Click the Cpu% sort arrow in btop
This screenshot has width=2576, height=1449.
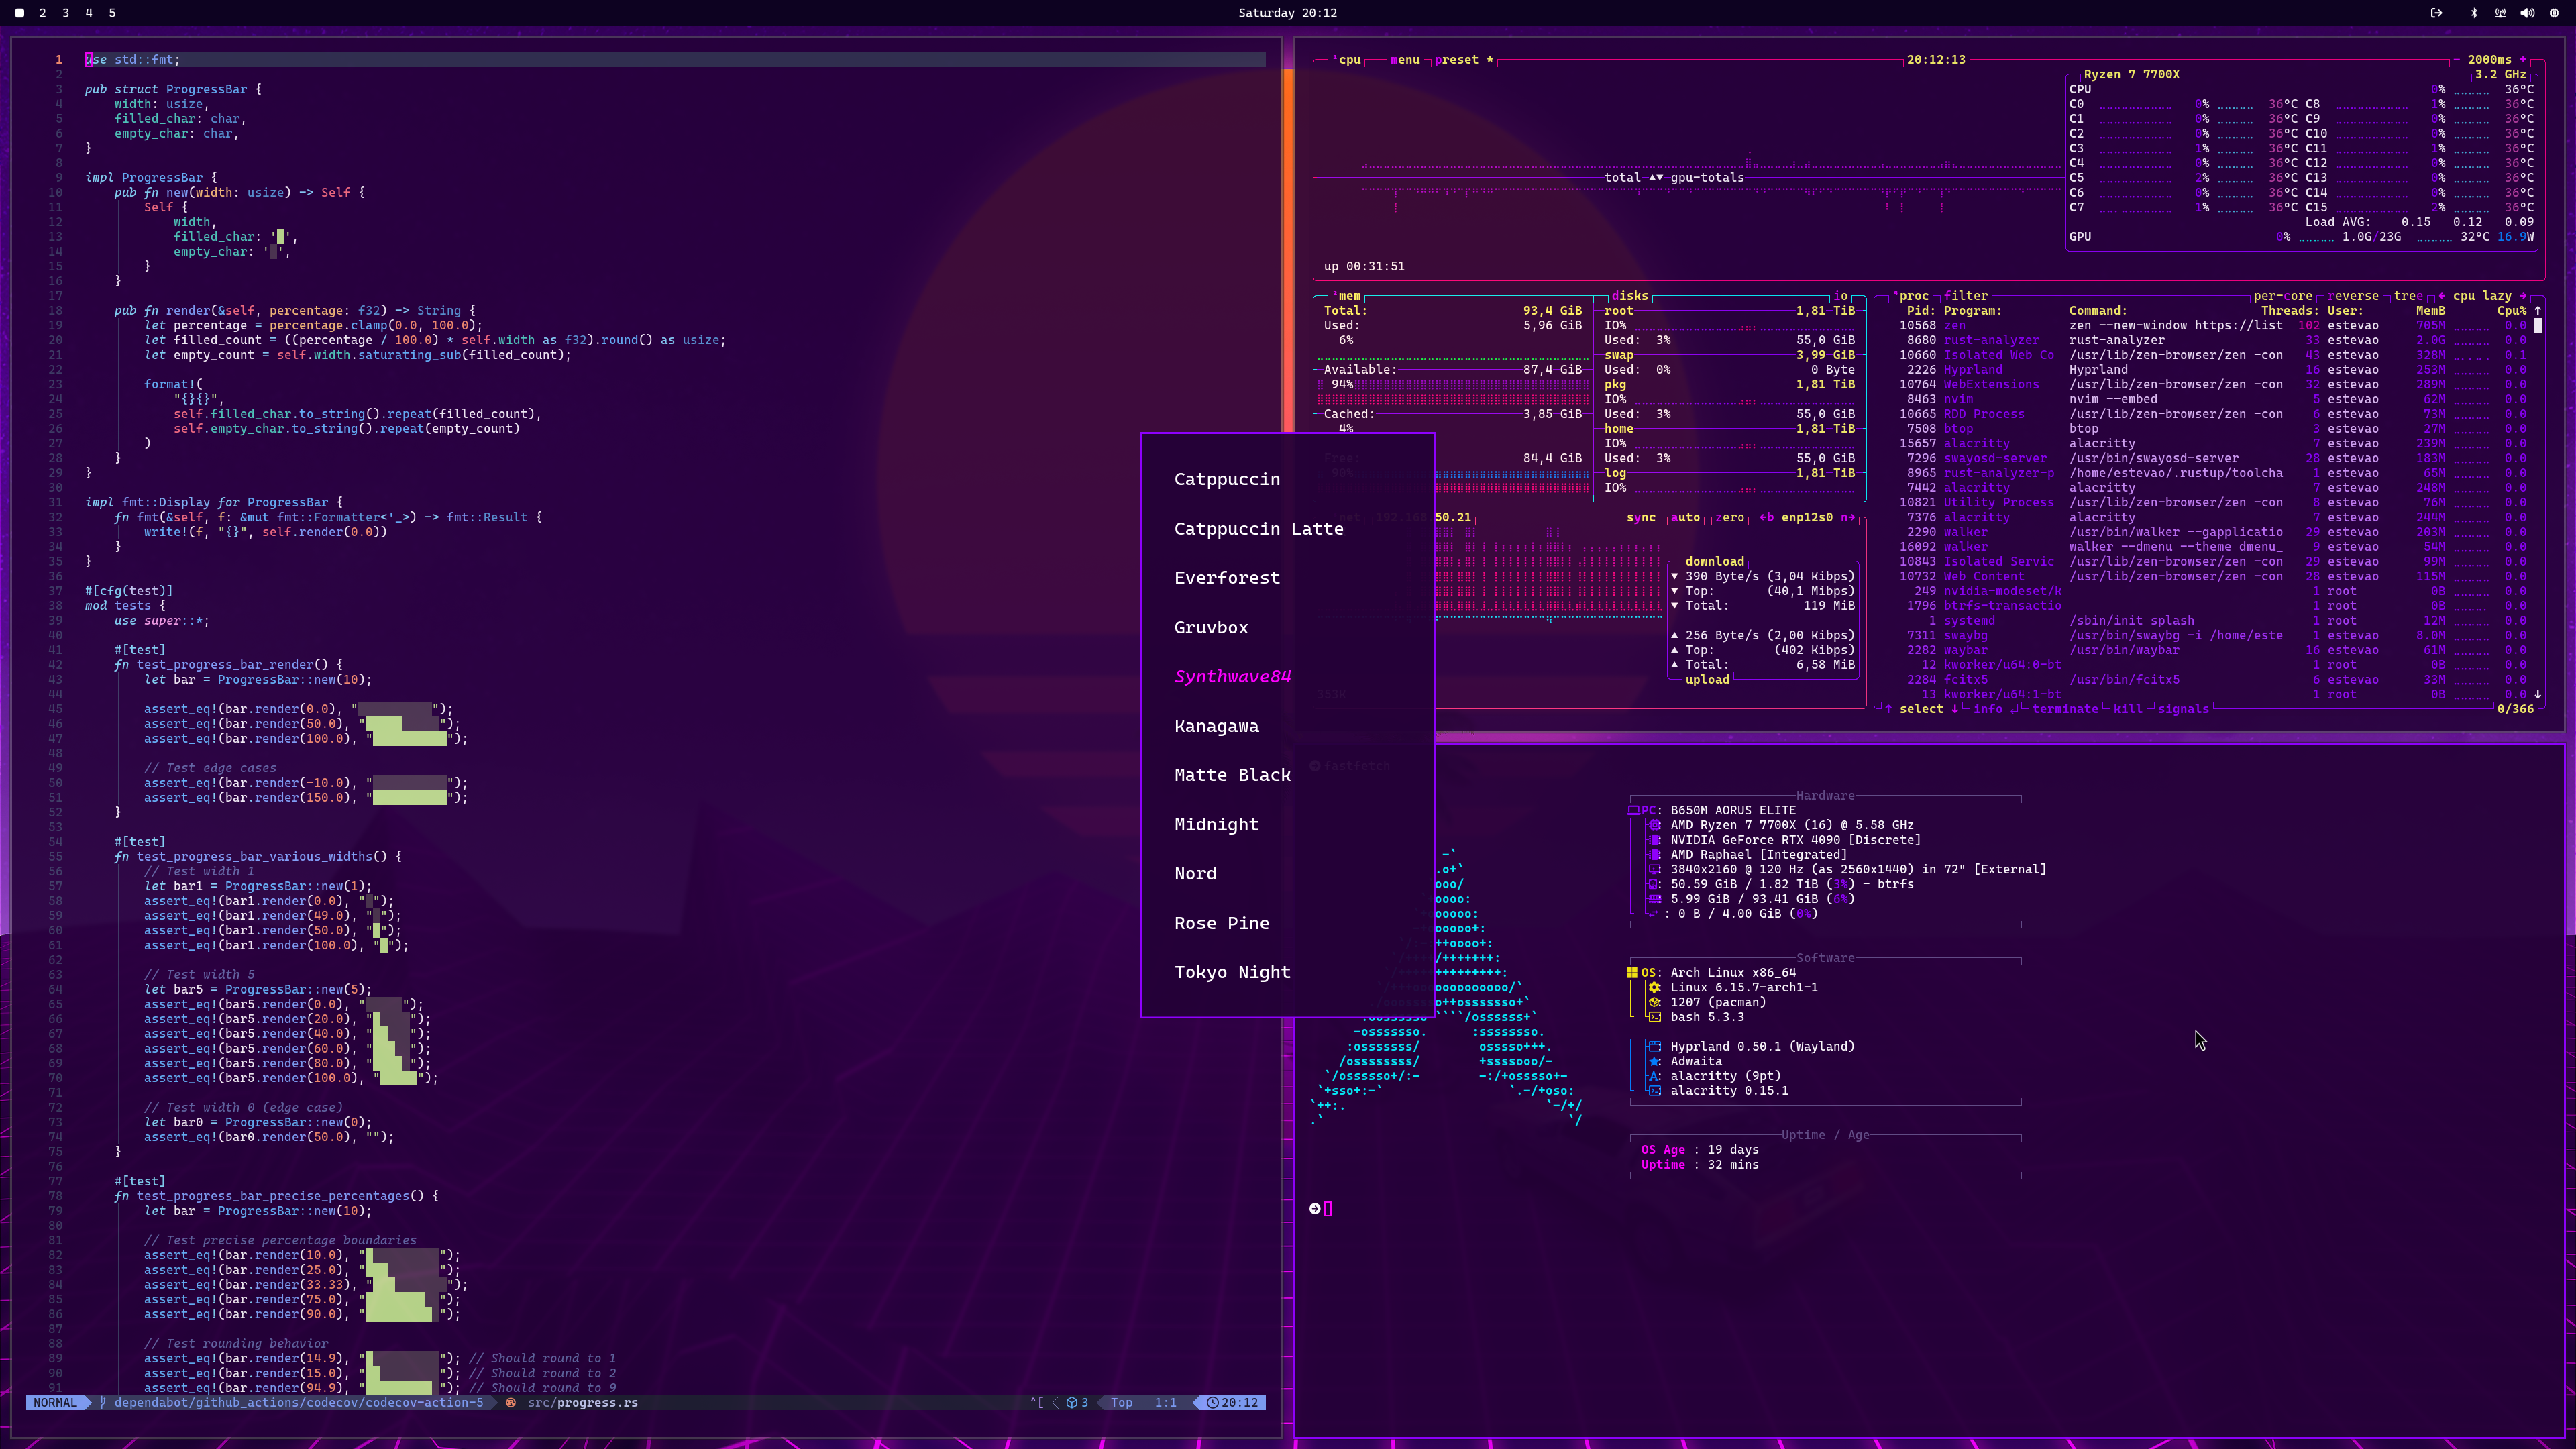2538,311
